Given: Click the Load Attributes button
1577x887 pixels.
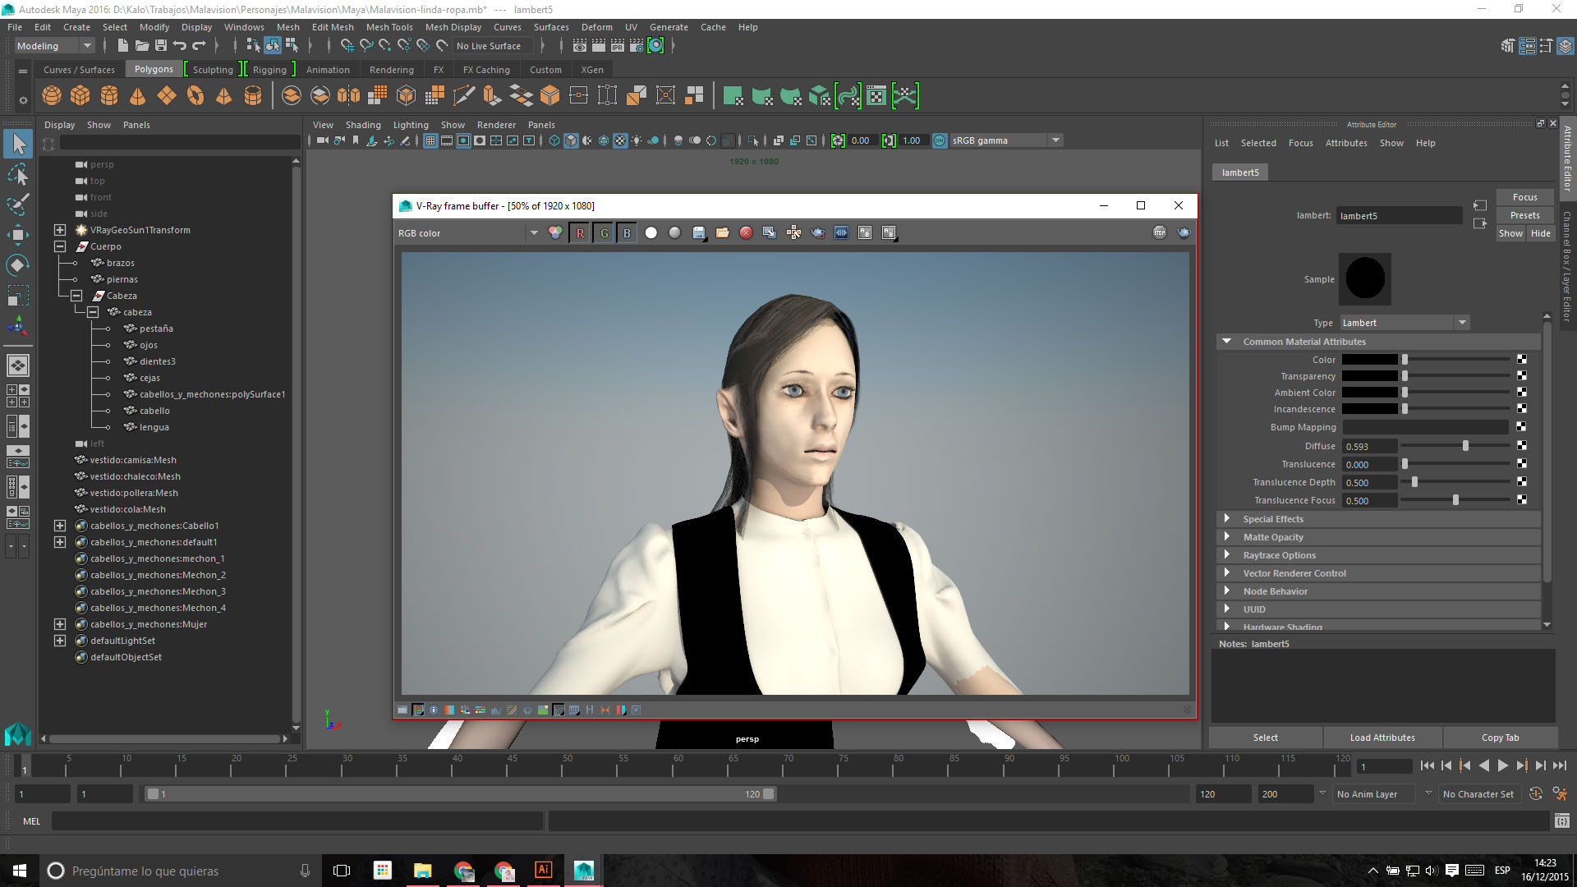Looking at the screenshot, I should [1382, 738].
